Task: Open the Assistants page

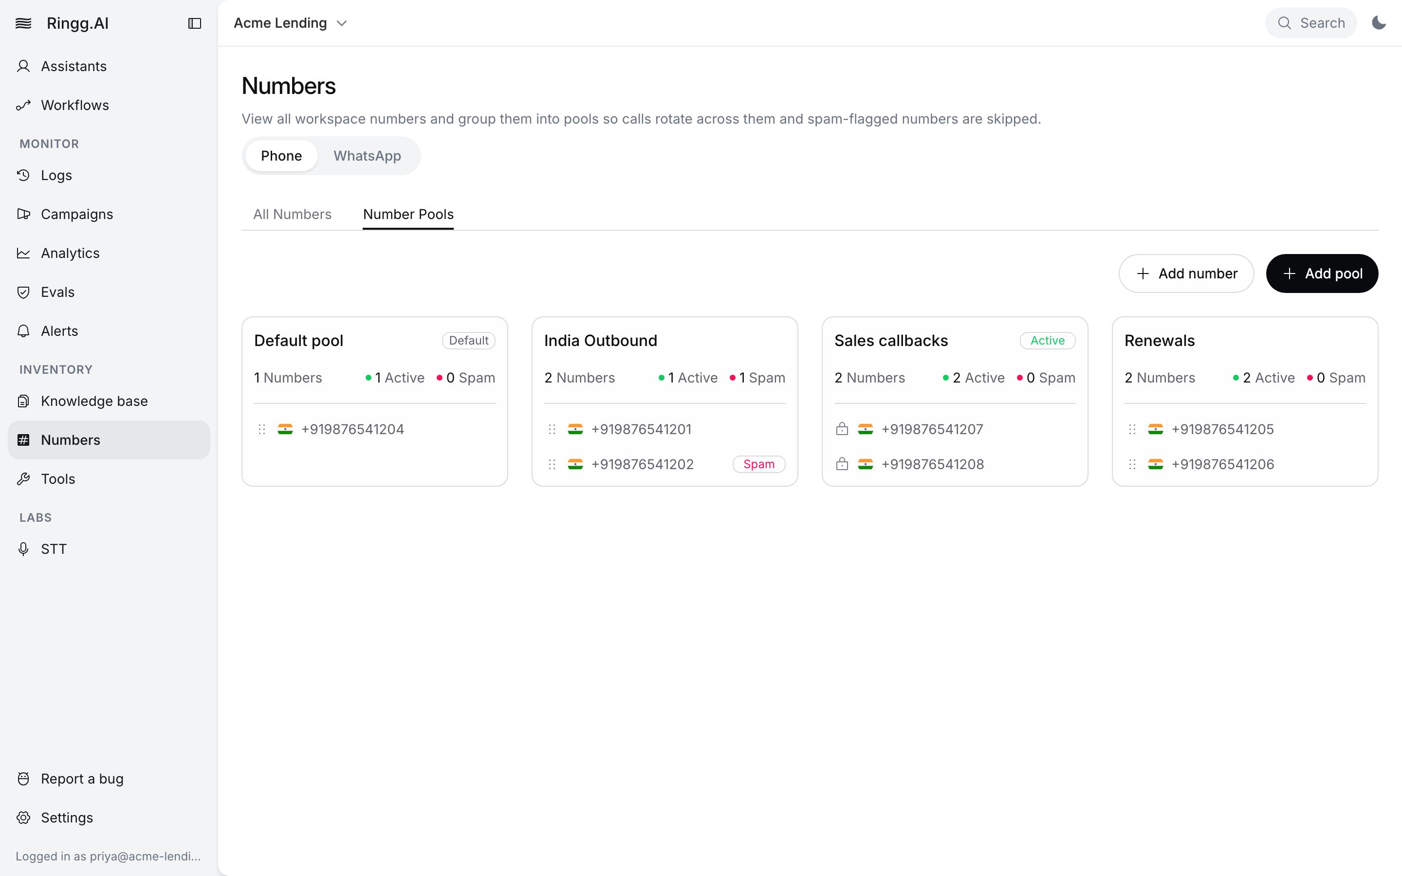Action: click(109, 66)
